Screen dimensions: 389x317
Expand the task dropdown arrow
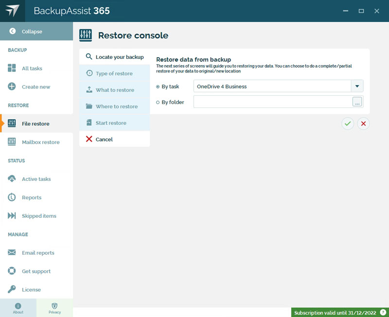(x=357, y=86)
